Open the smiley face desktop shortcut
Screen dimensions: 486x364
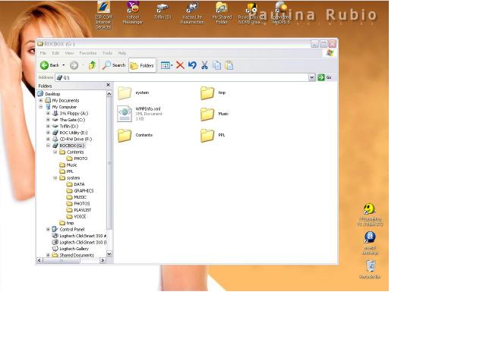[x=370, y=215]
